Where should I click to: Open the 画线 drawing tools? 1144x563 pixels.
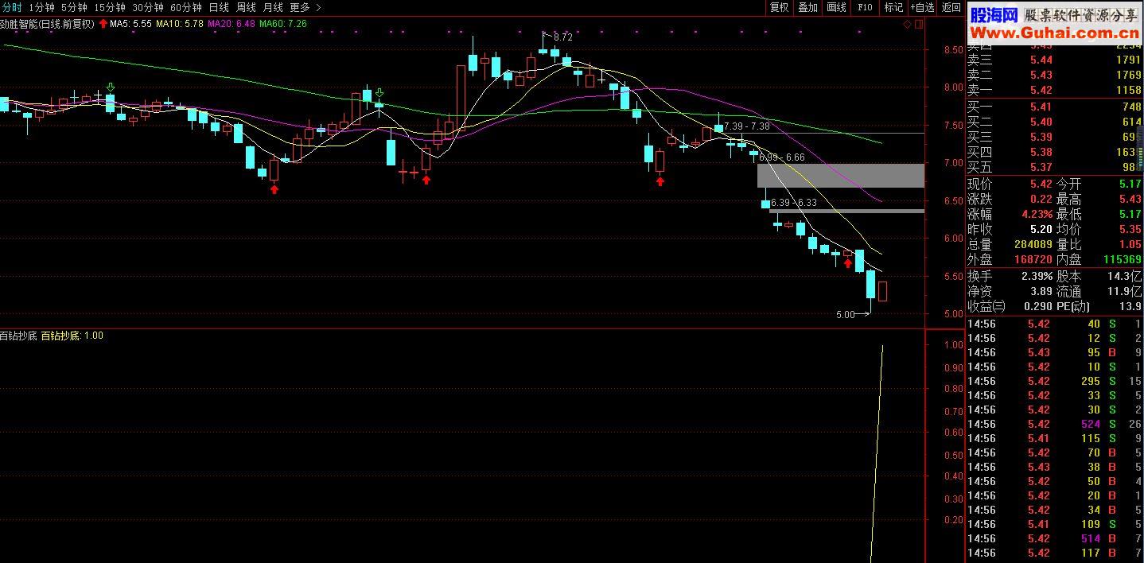pyautogui.click(x=836, y=7)
